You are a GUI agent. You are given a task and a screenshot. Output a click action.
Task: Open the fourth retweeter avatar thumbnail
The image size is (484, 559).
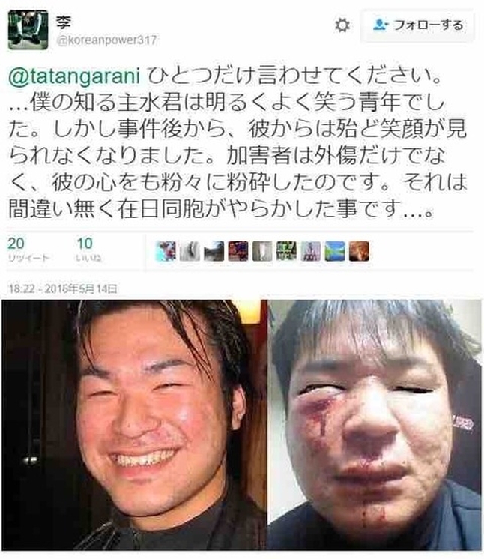(x=238, y=251)
